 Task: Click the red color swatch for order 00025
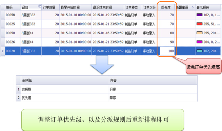[x=199, y=24]
